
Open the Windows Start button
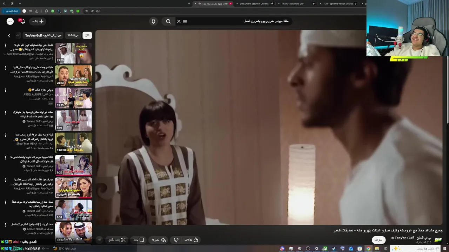[x=445, y=248]
